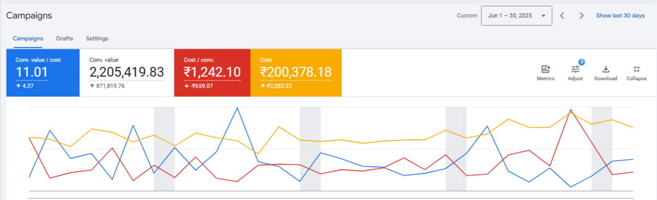Click the 11.01 value
This screenshot has height=200, width=657.
point(32,72)
